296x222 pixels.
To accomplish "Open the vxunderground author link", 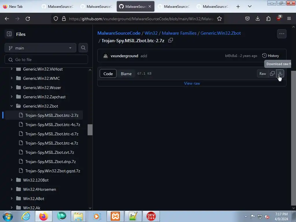I will 124,56.
